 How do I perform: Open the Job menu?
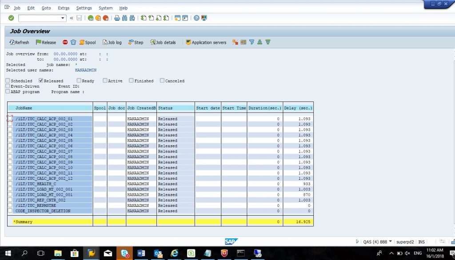[17, 8]
